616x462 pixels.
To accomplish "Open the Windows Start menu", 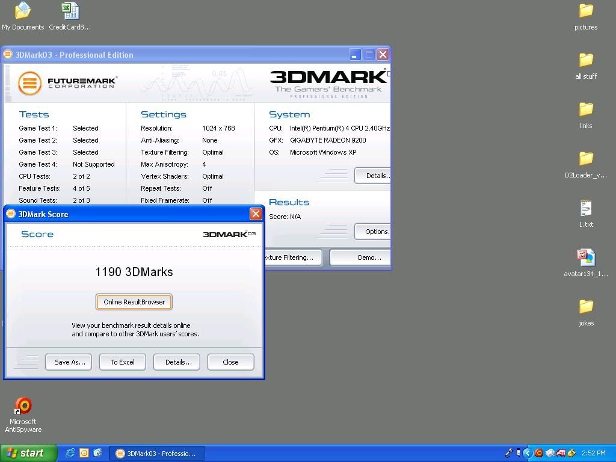I will [28, 453].
